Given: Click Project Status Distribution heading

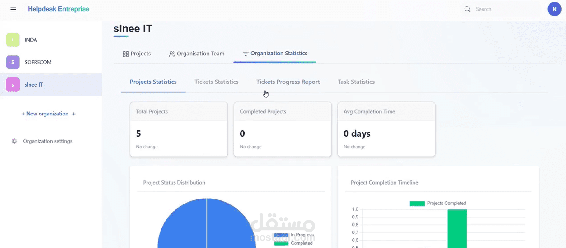Looking at the screenshot, I should (174, 183).
